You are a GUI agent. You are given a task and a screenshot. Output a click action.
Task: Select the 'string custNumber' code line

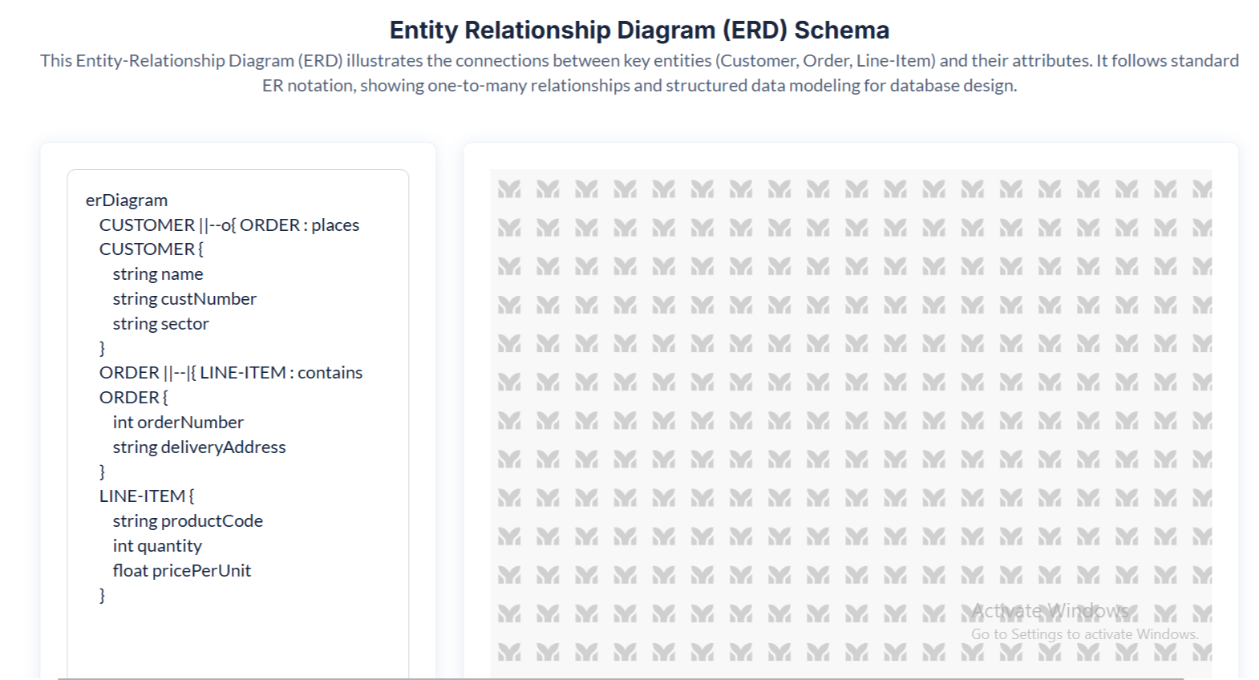[184, 299]
